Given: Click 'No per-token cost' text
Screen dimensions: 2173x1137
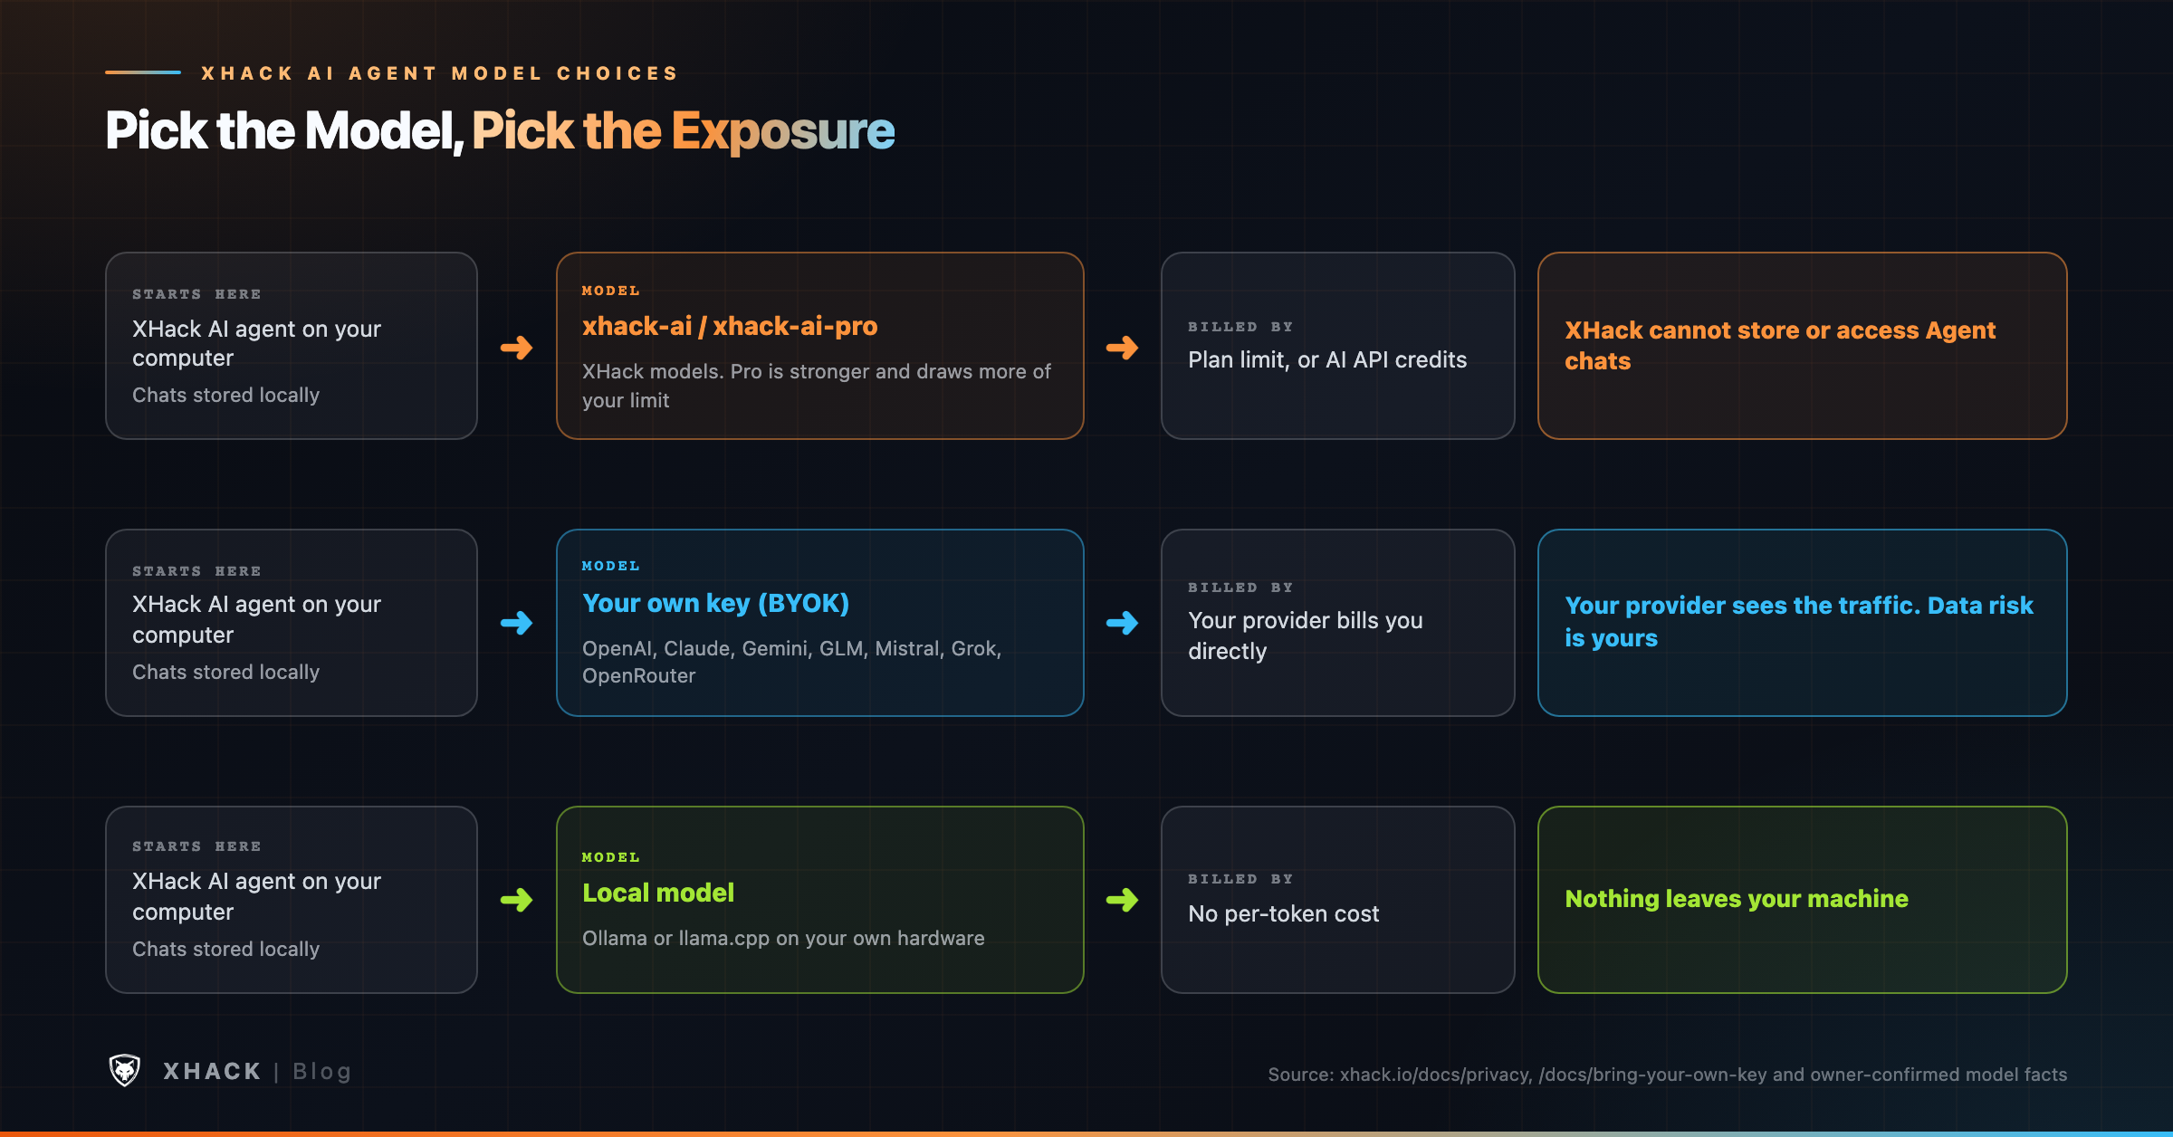Looking at the screenshot, I should (x=1283, y=913).
